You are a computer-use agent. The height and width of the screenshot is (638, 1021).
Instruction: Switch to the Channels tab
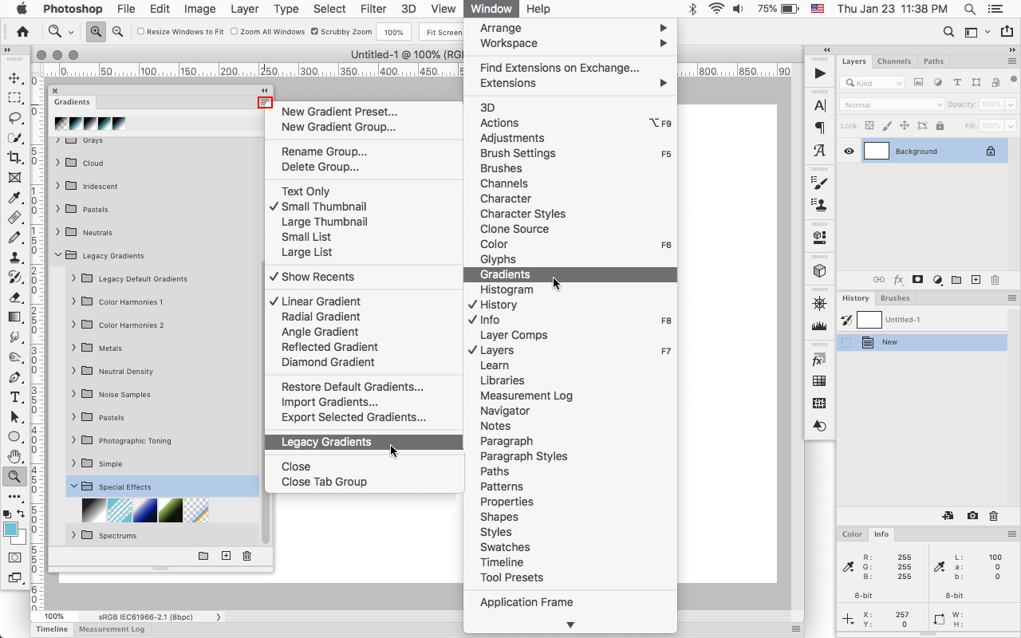[x=894, y=61]
